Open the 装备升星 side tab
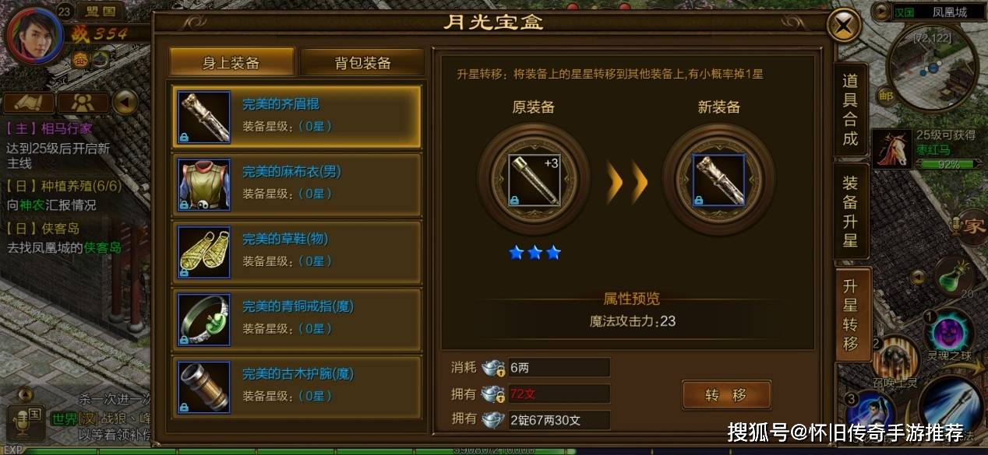The width and height of the screenshot is (988, 455). 850,211
